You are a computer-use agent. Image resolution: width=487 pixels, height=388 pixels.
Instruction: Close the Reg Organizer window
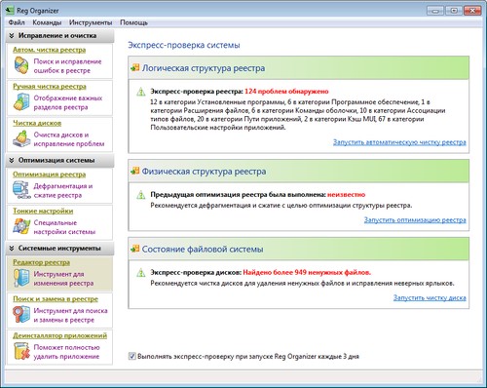[x=472, y=11]
